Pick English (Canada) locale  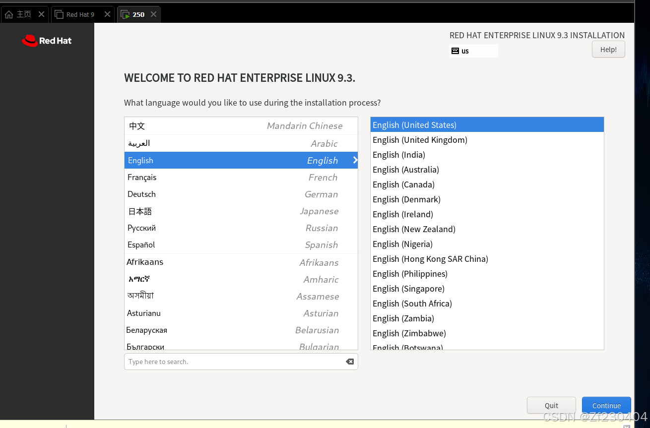487,184
